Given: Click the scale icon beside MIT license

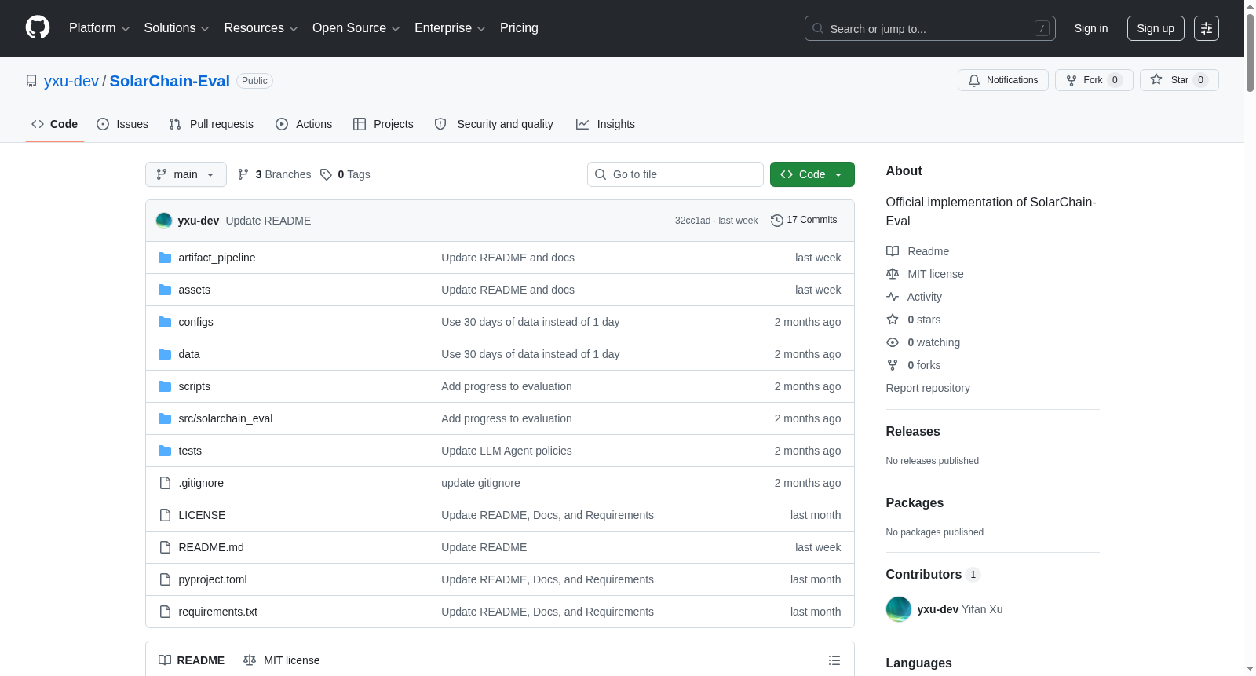Looking at the screenshot, I should pos(893,274).
